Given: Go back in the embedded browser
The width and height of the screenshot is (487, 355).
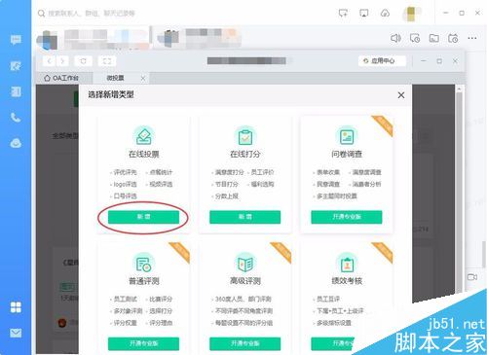Looking at the screenshot, I should pos(50,61).
